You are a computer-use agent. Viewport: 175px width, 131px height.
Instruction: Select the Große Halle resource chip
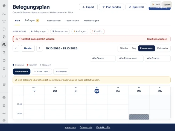(x=22, y=72)
